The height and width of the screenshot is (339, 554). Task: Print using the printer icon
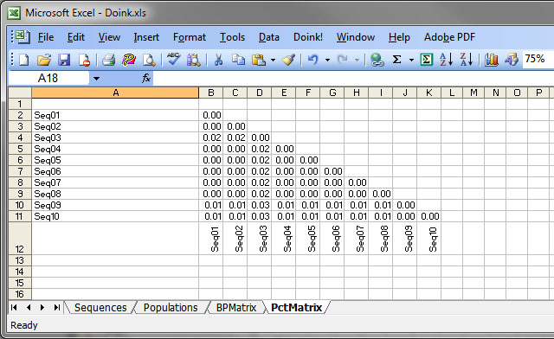point(109,60)
